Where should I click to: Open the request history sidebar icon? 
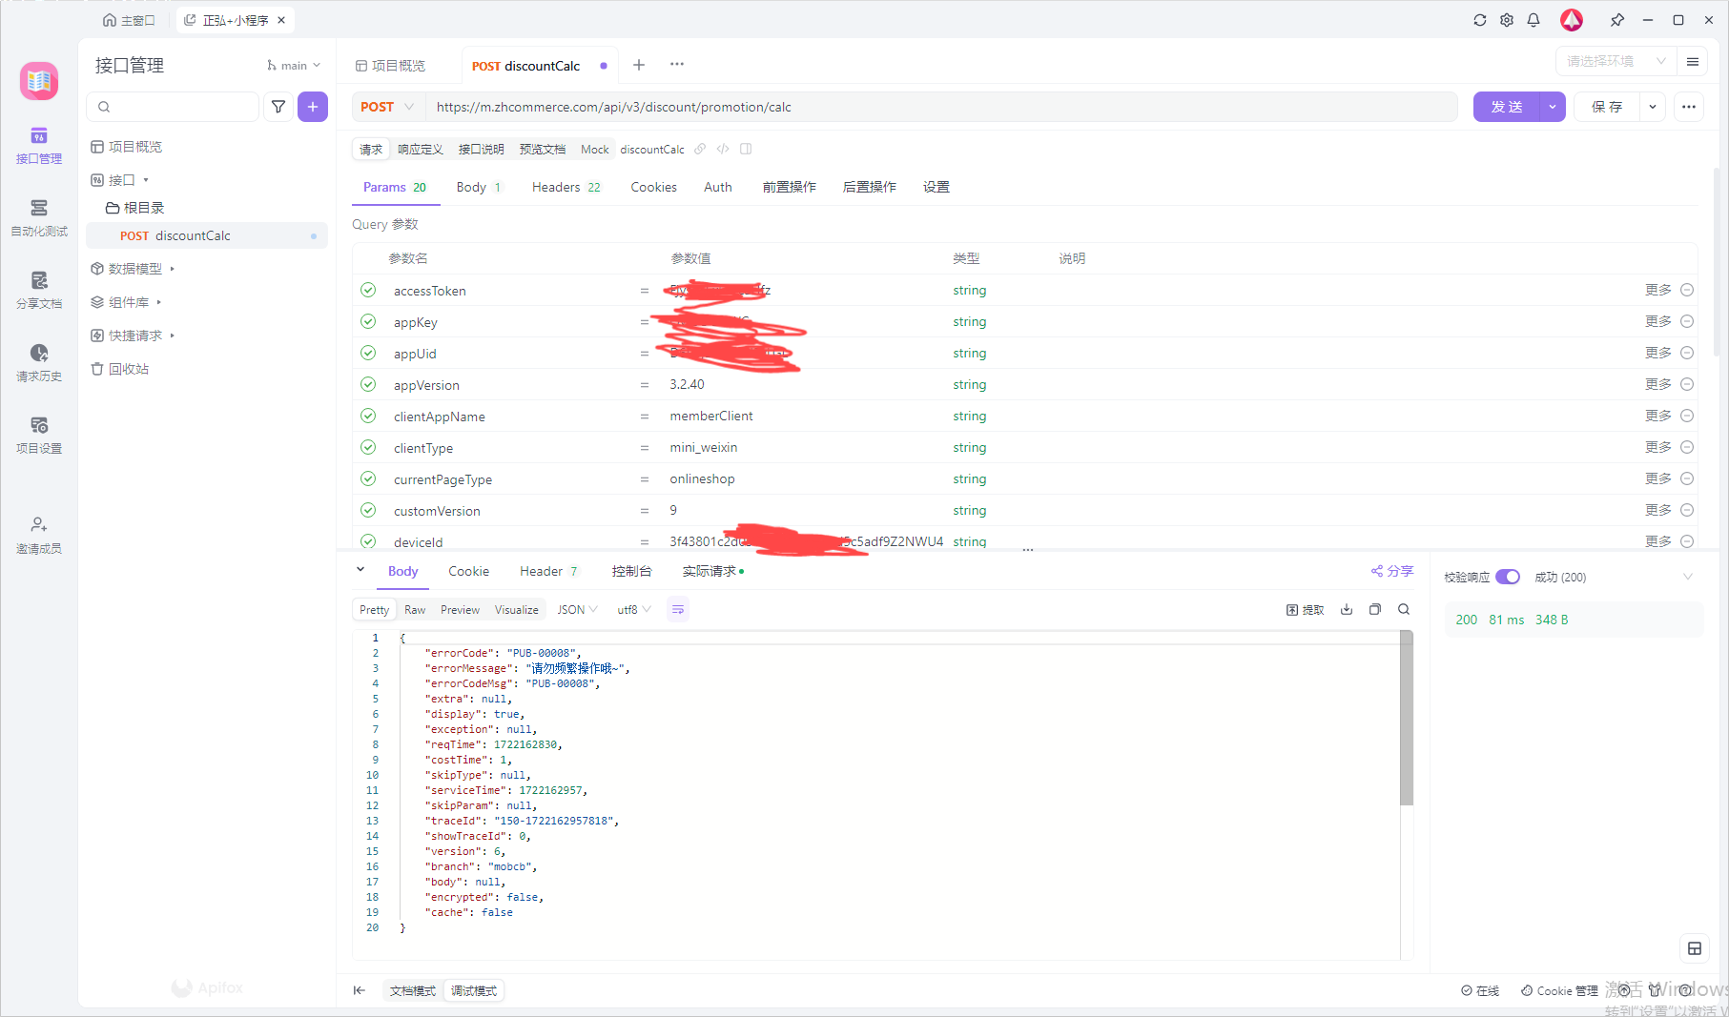pyautogui.click(x=39, y=362)
